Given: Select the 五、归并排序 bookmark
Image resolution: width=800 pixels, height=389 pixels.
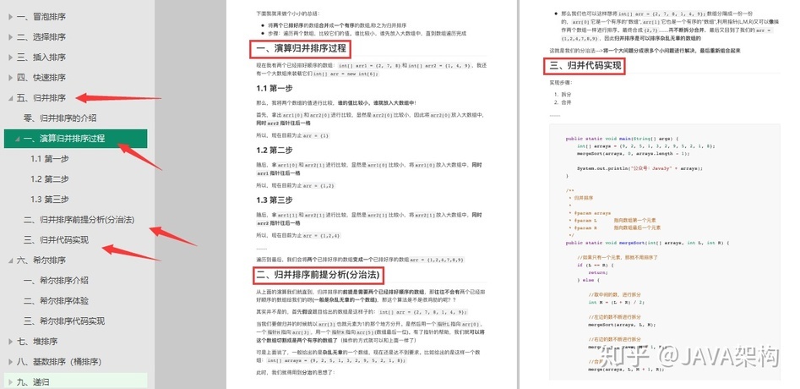Looking at the screenshot, I should [41, 97].
